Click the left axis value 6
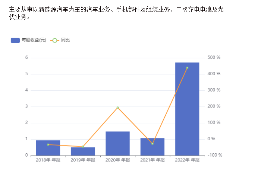 (26, 57)
